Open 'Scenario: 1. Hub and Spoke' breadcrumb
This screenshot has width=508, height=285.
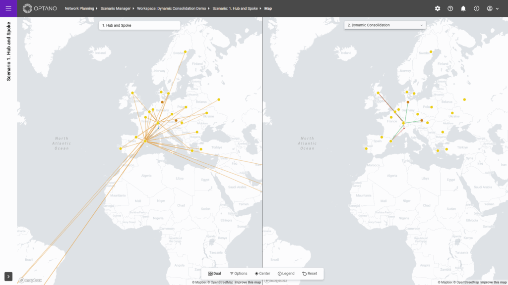pyautogui.click(x=236, y=8)
